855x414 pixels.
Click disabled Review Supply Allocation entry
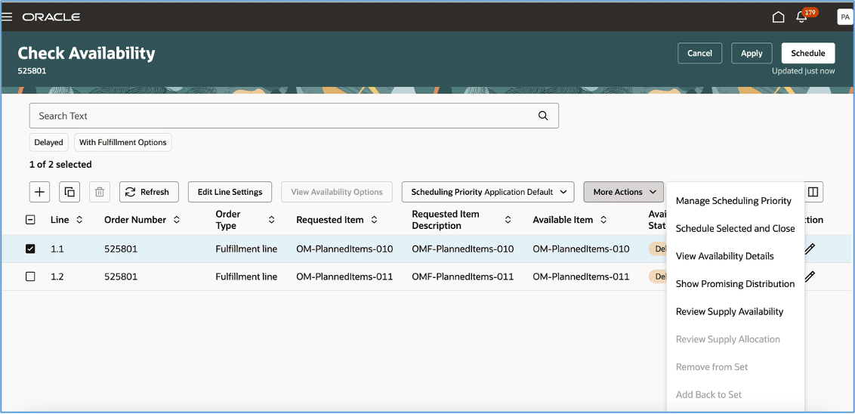728,339
